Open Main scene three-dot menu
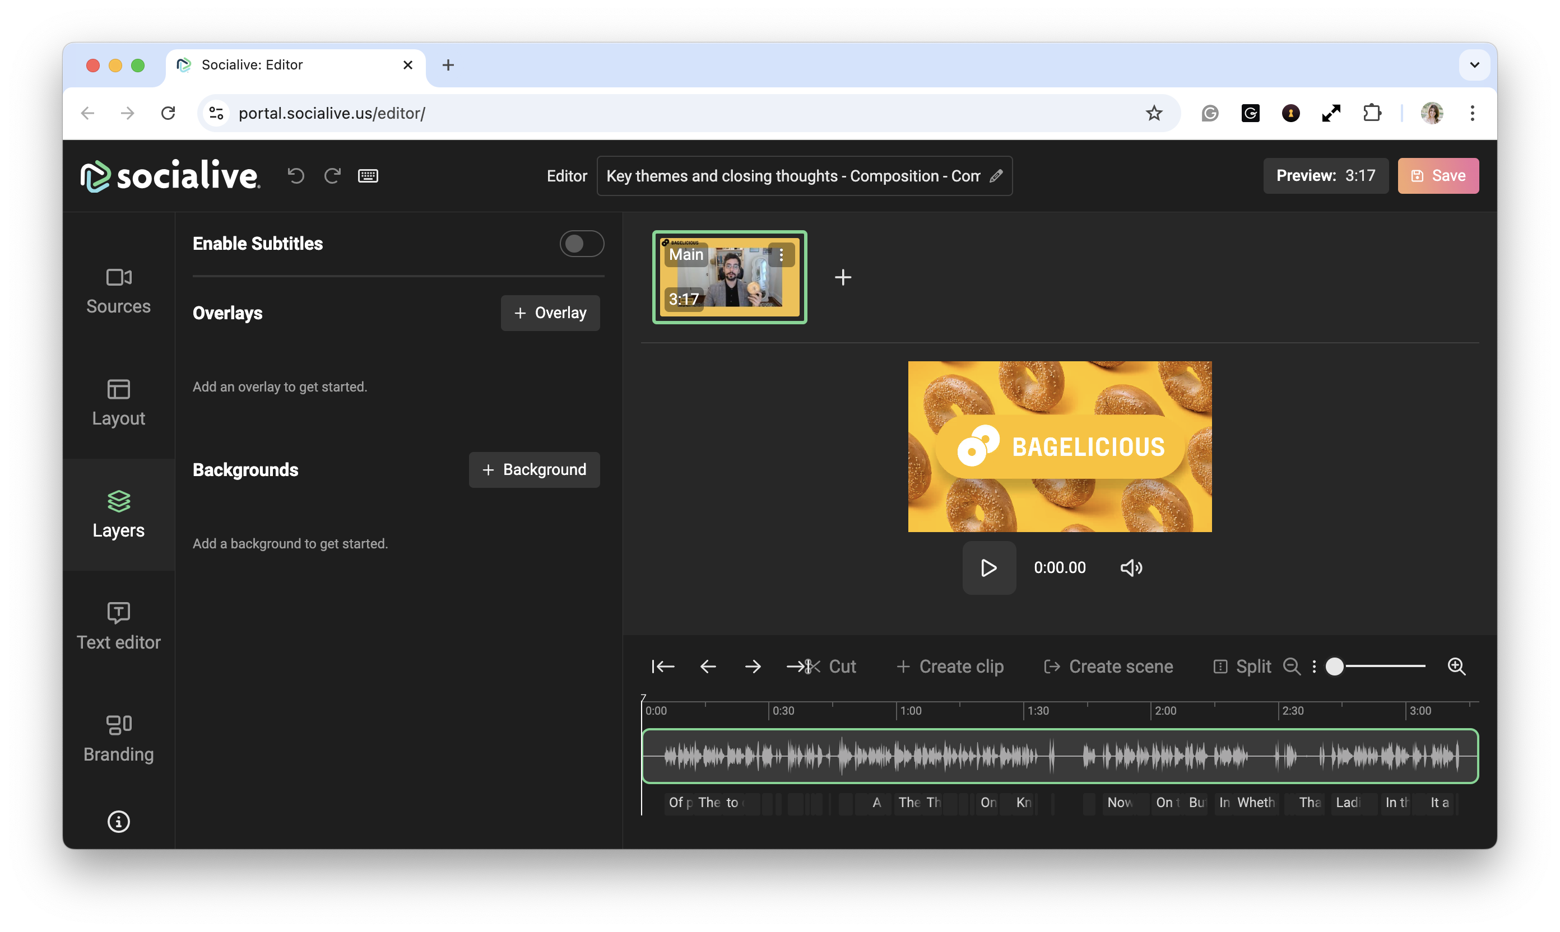 coord(781,255)
